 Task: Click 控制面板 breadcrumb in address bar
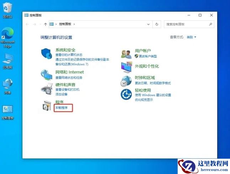pos(65,24)
